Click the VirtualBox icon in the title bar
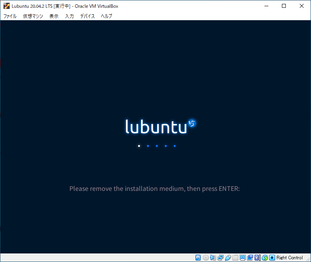Image resolution: width=311 pixels, height=262 pixels. (7, 6)
